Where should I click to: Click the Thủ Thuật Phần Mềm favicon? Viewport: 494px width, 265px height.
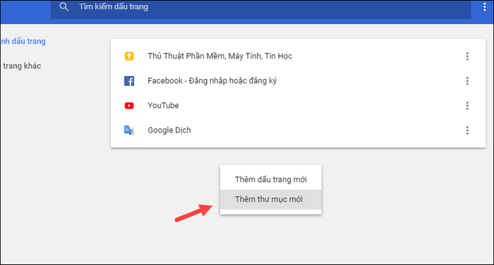[129, 56]
